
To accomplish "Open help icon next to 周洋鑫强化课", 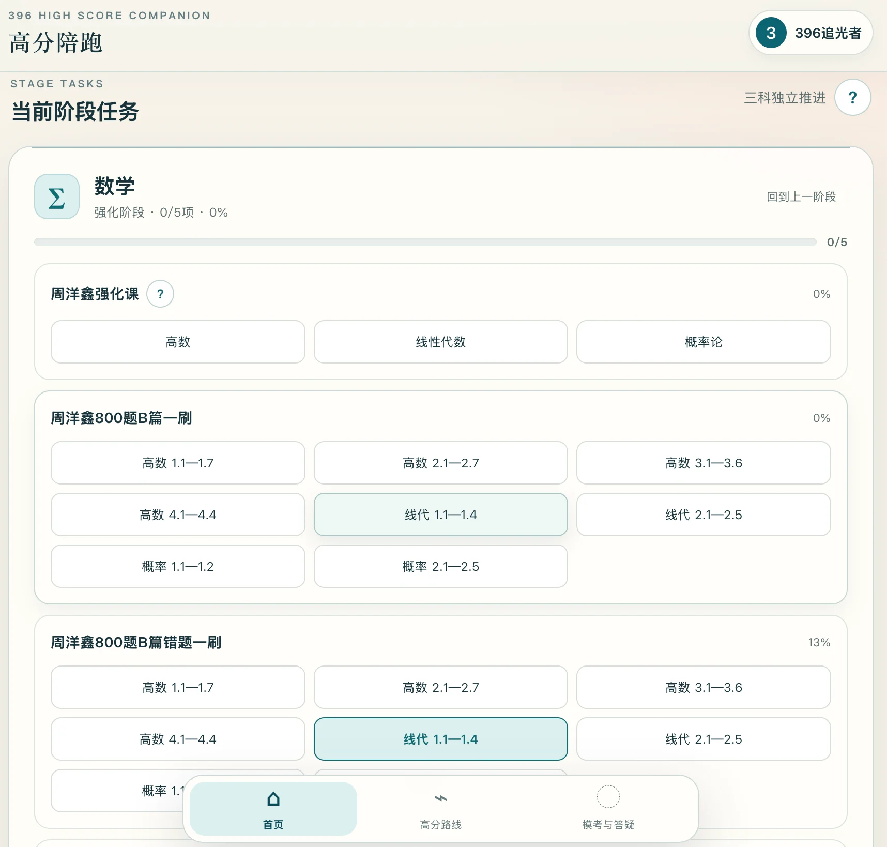I will point(160,294).
